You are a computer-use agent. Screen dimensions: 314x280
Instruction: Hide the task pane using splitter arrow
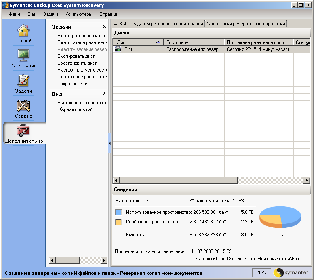point(109,143)
